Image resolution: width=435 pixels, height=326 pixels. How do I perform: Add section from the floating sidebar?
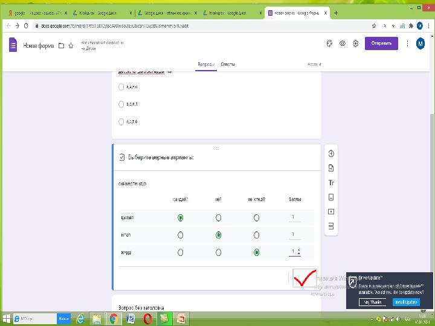pyautogui.click(x=331, y=226)
